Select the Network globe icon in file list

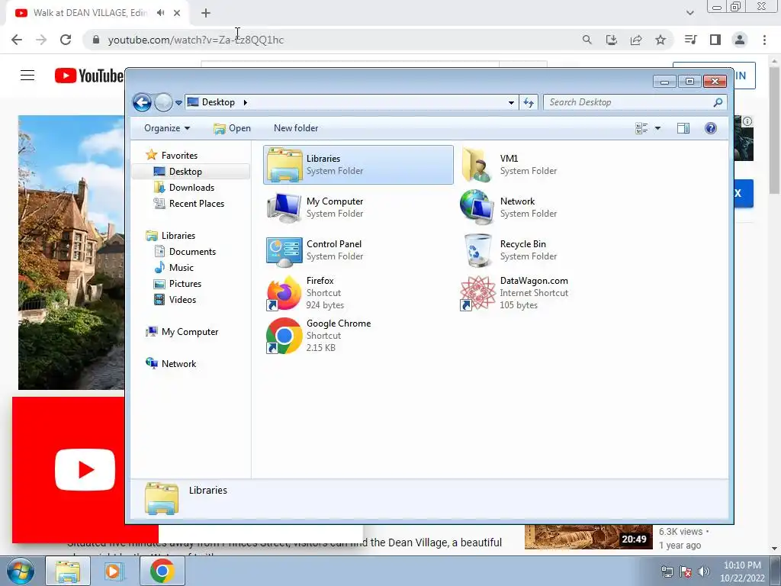pos(477,208)
